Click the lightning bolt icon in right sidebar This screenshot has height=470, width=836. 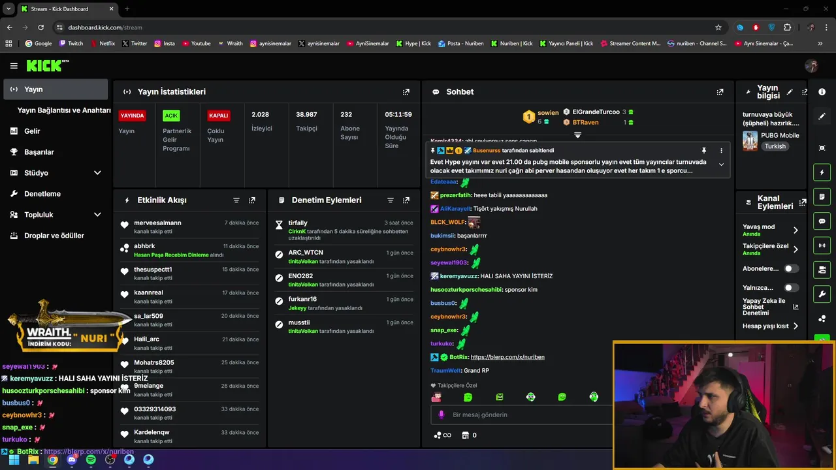click(822, 172)
